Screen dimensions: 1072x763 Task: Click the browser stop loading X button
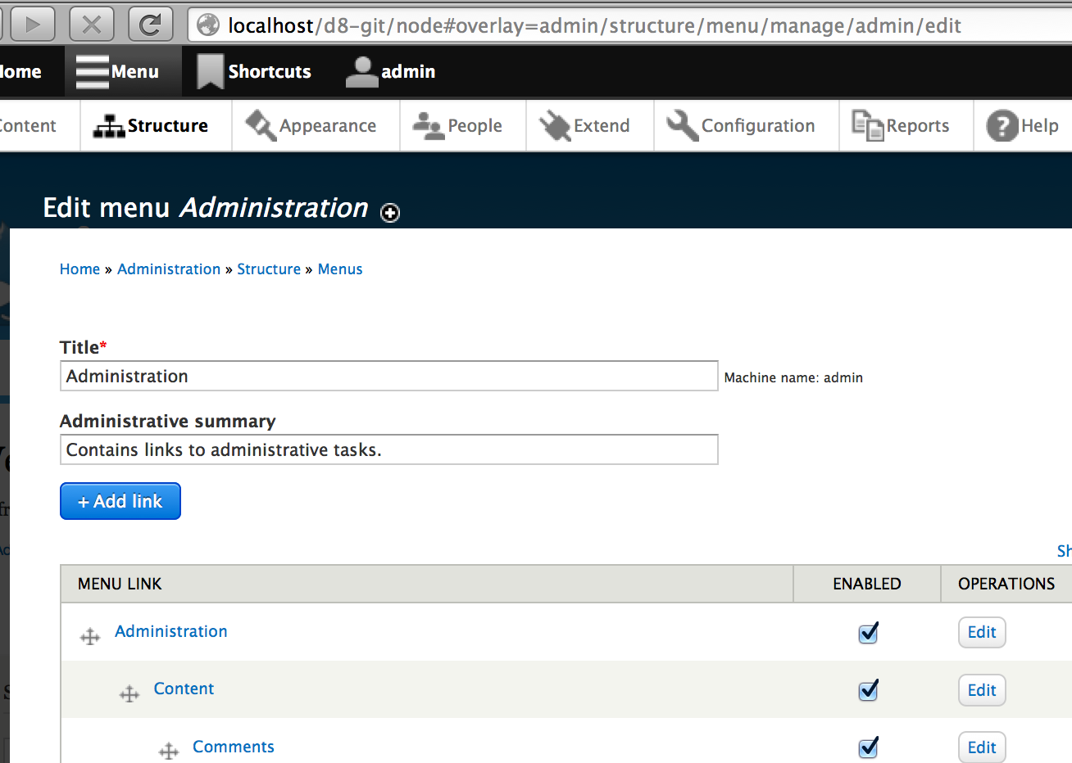pyautogui.click(x=92, y=25)
